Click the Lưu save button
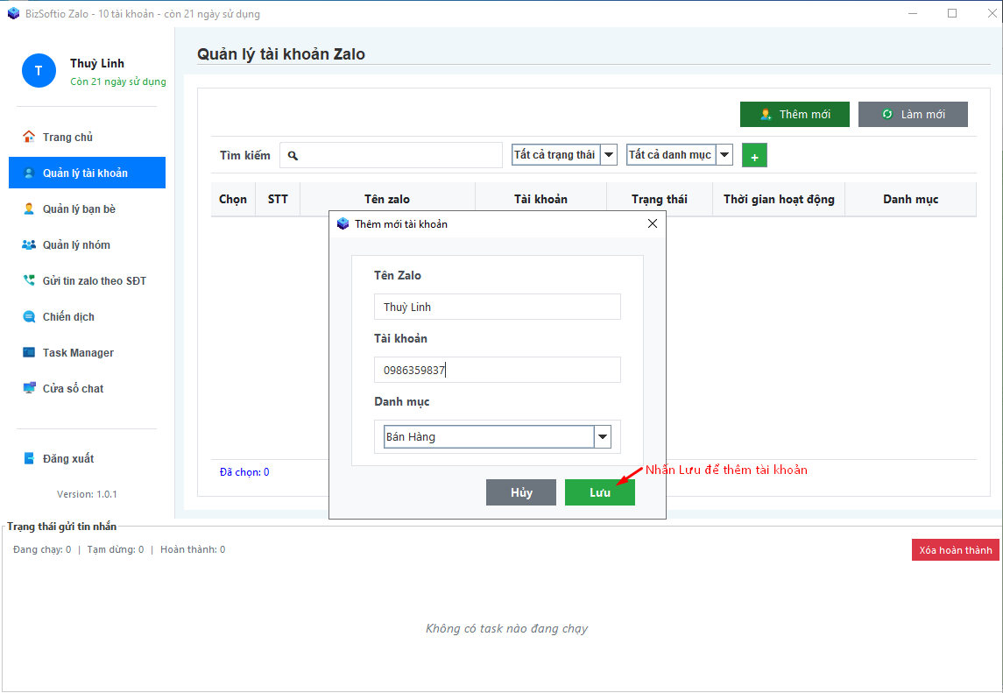Viewport: 1003px width, 693px height. (x=599, y=492)
